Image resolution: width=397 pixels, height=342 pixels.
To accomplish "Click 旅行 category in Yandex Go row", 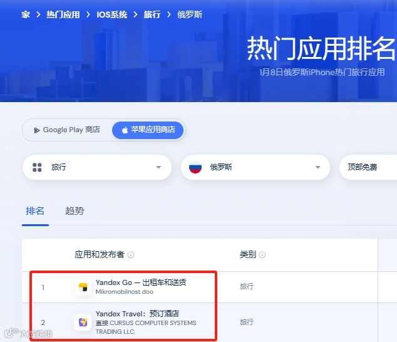I will [247, 287].
